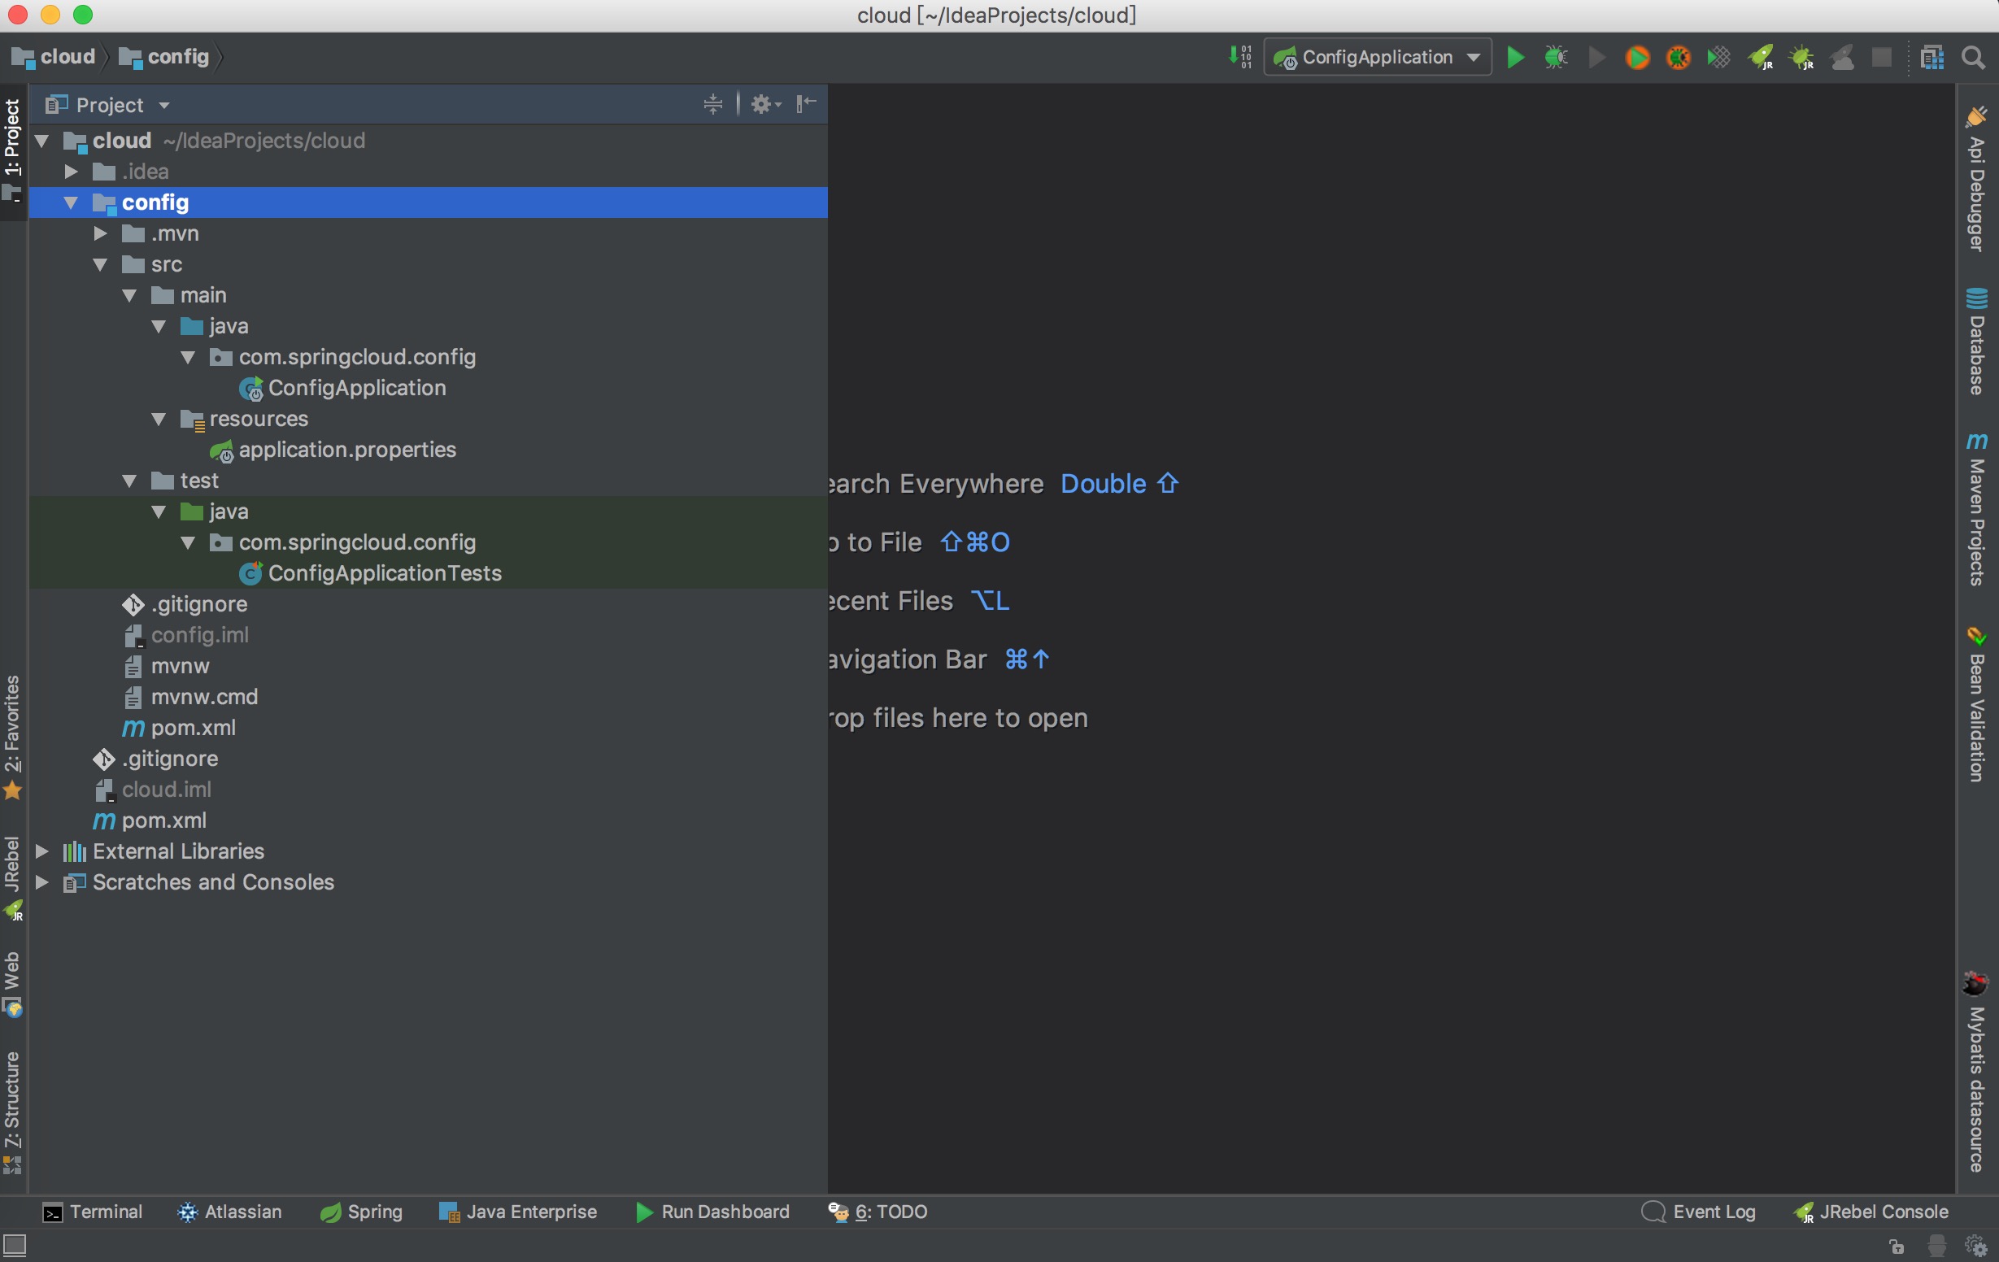The image size is (1999, 1262).
Task: Open Project Structure from the toolbar
Action: click(1931, 57)
